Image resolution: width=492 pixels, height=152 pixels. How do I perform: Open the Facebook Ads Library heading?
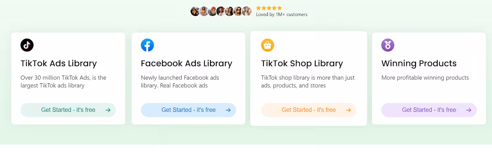(186, 63)
